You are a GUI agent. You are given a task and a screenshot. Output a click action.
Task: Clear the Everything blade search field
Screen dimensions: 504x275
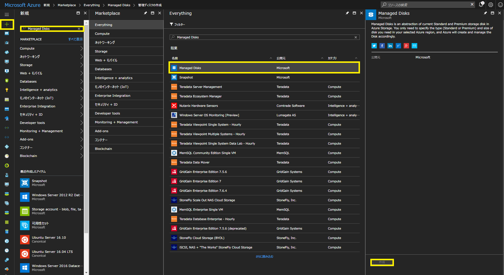point(356,37)
